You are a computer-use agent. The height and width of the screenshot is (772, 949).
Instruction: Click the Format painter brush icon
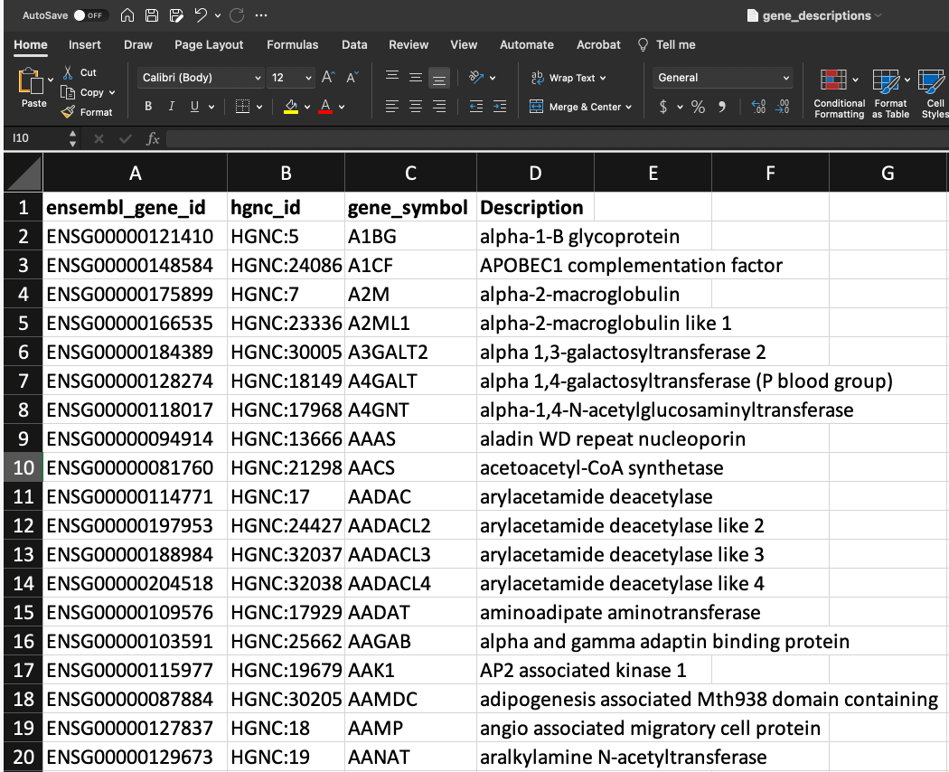tap(68, 112)
